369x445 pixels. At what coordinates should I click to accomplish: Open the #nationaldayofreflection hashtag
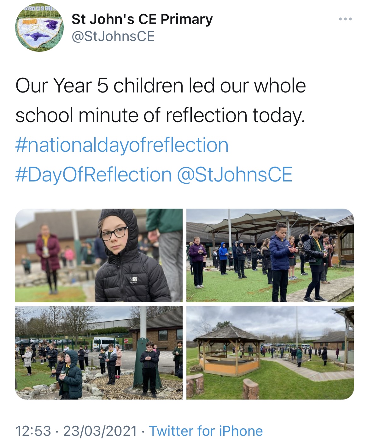pyautogui.click(x=122, y=145)
